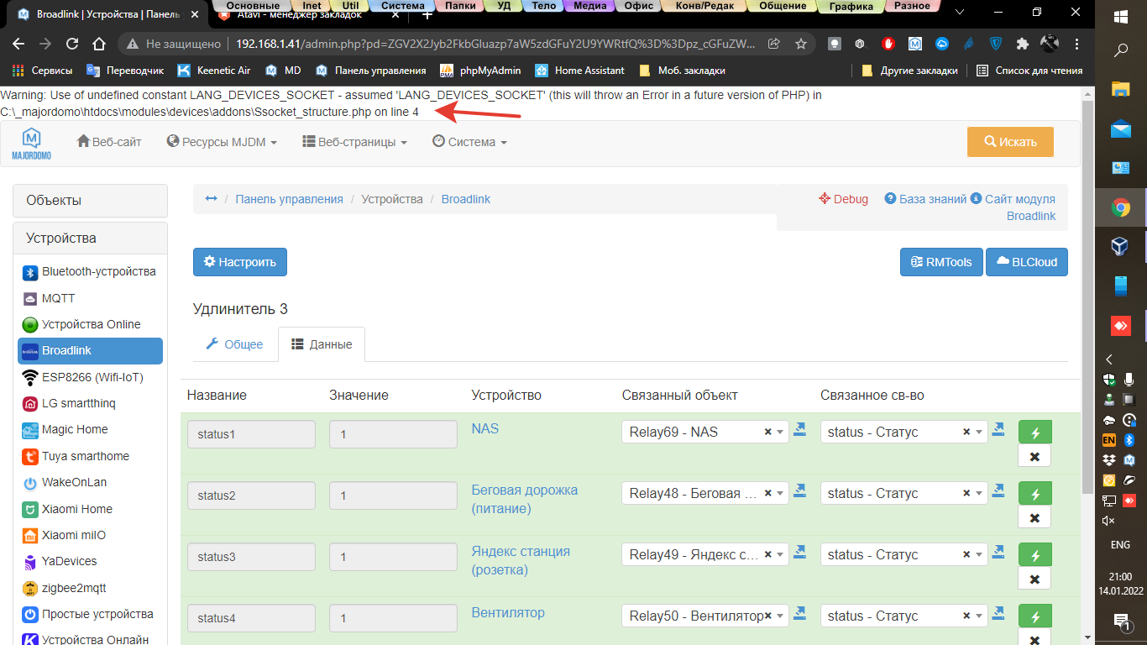Open the RMTools button
The height and width of the screenshot is (645, 1147).
coord(940,262)
